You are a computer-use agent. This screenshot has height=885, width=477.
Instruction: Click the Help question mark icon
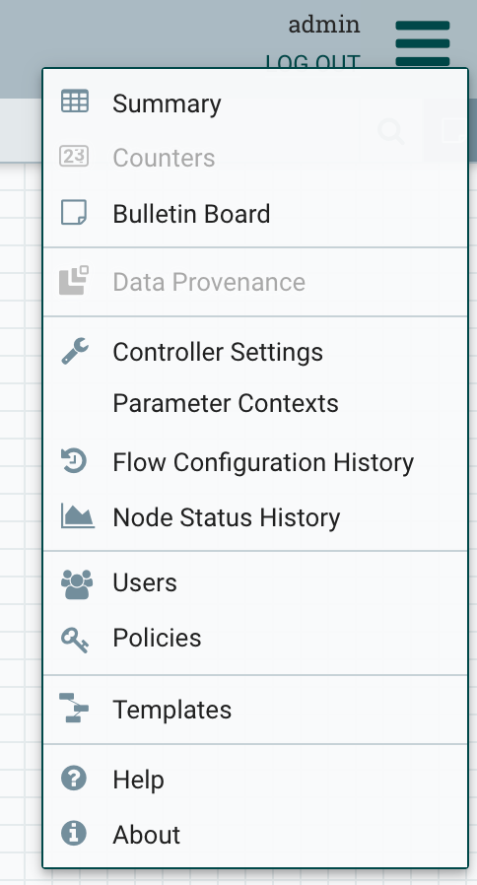point(74,779)
